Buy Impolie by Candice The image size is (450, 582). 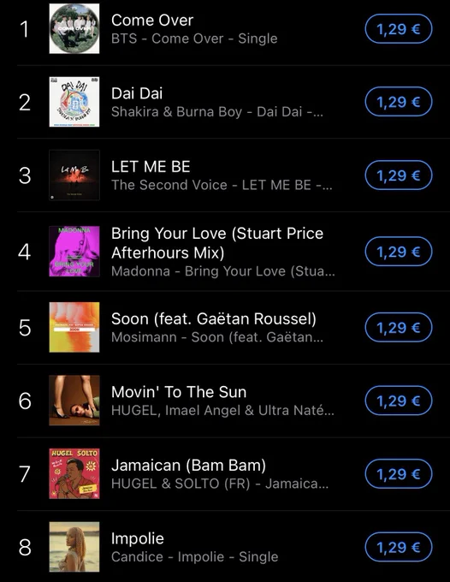pos(399,547)
